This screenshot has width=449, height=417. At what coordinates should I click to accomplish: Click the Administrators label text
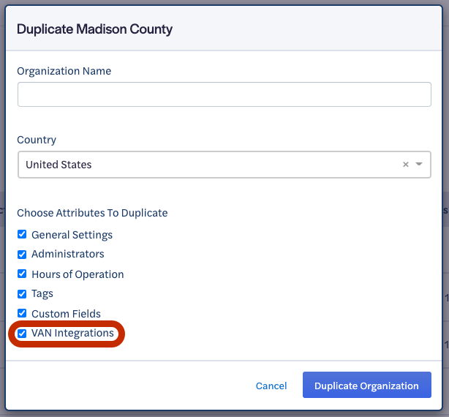click(x=67, y=254)
